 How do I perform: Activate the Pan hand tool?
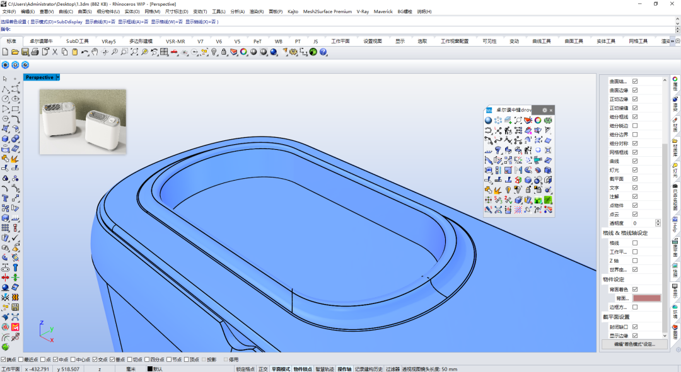tap(95, 52)
